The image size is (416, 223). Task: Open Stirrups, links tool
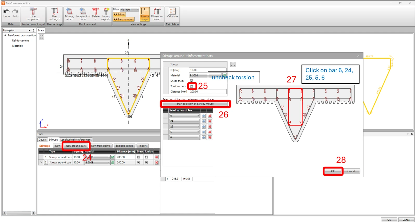click(69, 14)
